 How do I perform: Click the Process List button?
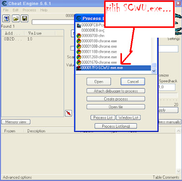pos(103,118)
